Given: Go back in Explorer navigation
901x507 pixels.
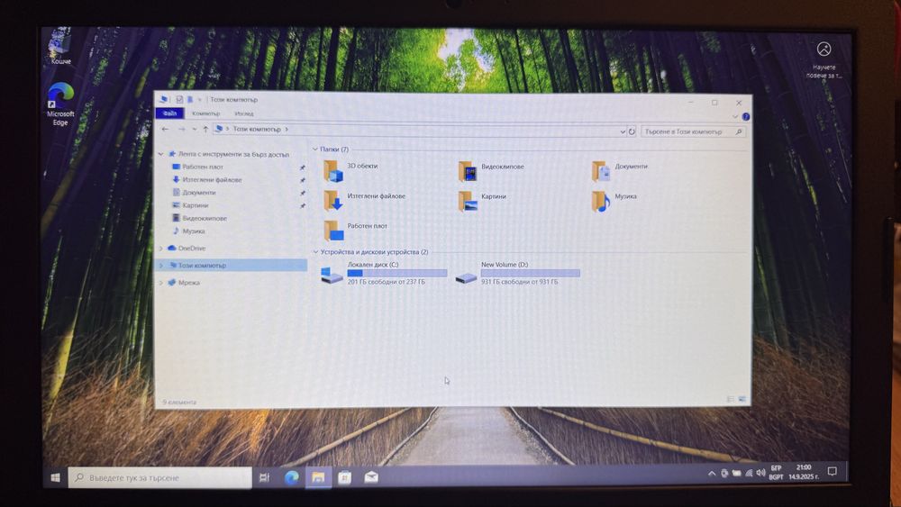Looking at the screenshot, I should tap(166, 129).
